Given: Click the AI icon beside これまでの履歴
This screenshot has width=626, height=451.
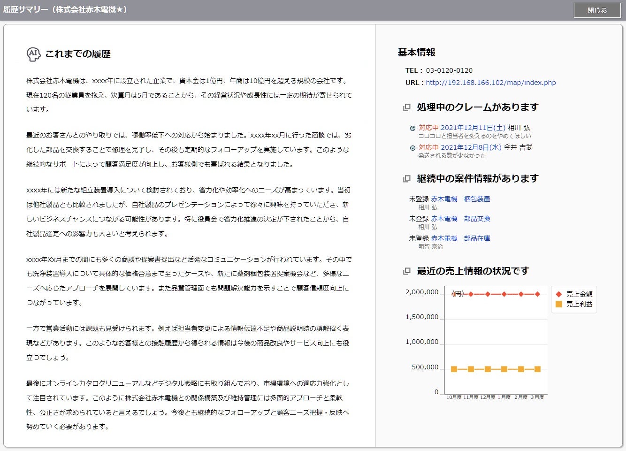Looking at the screenshot, I should 33,54.
